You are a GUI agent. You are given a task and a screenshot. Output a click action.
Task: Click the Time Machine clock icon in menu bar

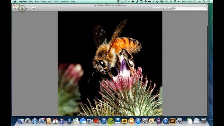[167, 1]
